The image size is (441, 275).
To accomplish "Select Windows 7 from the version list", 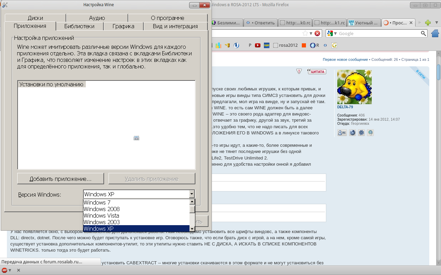I will [136, 202].
